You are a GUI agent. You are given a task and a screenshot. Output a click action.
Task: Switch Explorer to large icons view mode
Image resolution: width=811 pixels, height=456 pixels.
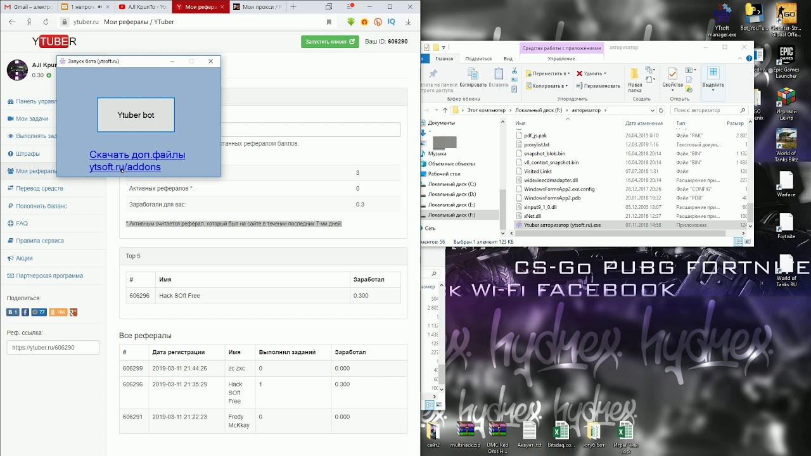[x=747, y=241]
